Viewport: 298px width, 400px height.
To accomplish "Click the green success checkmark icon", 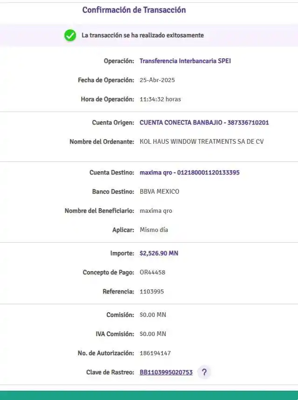I will point(70,35).
